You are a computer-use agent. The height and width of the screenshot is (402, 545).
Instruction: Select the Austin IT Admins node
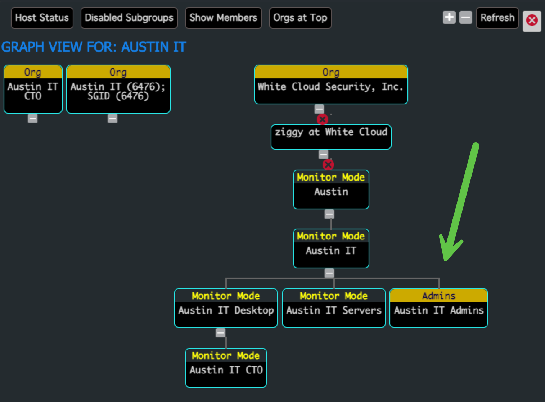438,308
